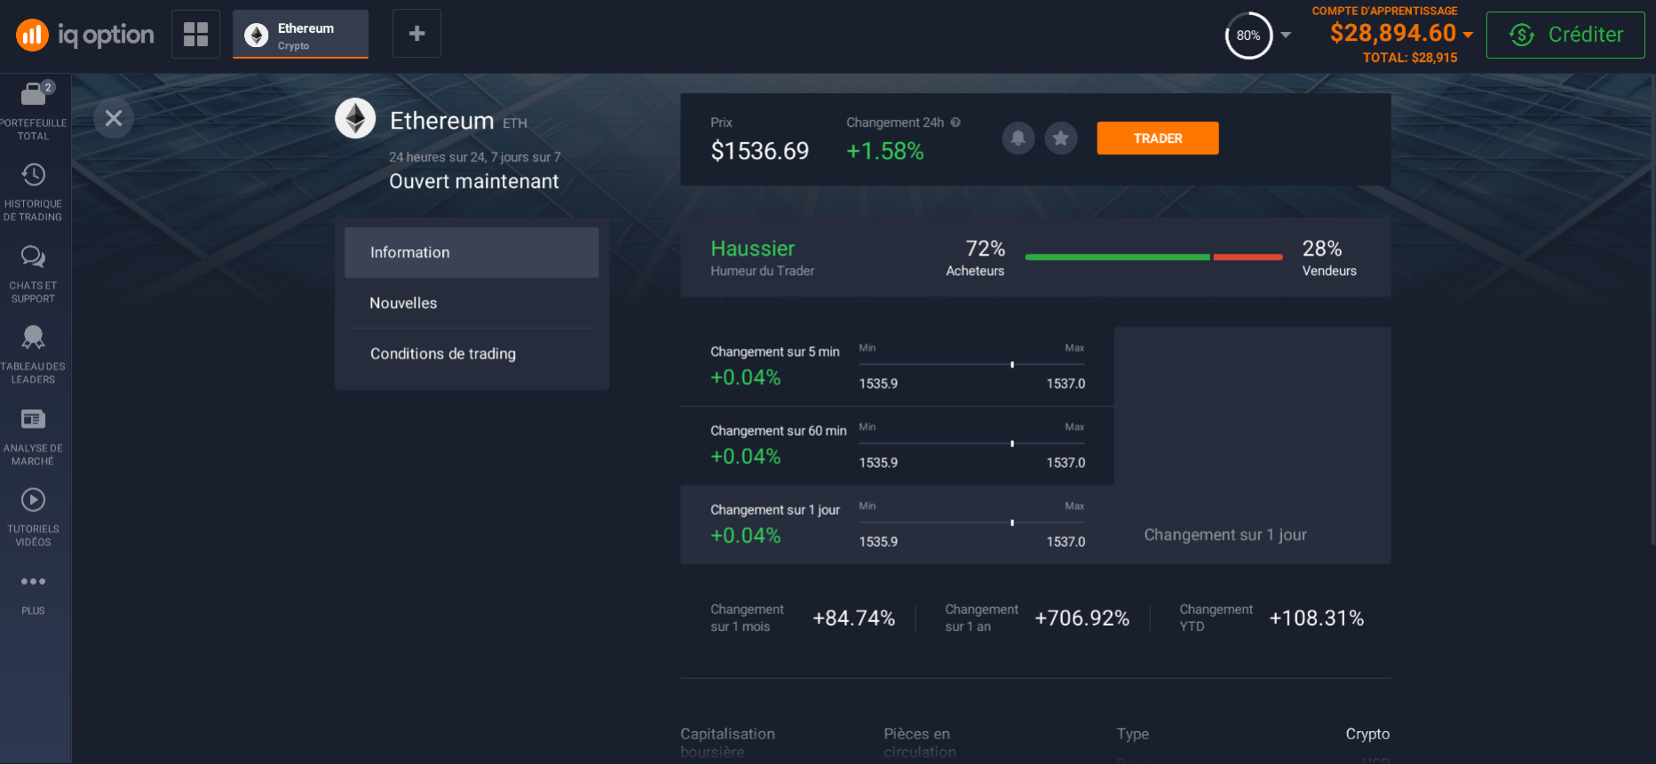Screen dimensions: 1656x764
Task: Open Portefeuille Total sidebar icon
Action: pyautogui.click(x=34, y=111)
